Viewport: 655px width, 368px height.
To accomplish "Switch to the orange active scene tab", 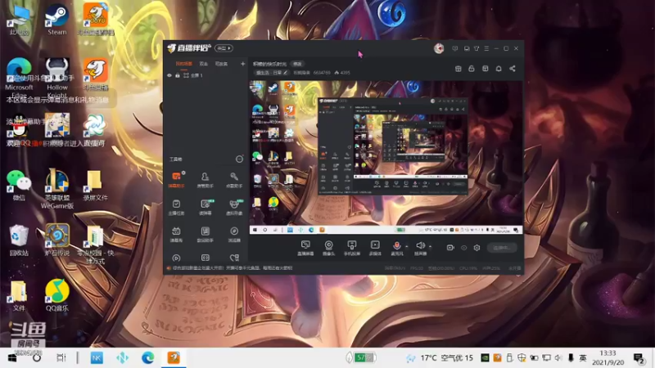I will [x=183, y=64].
